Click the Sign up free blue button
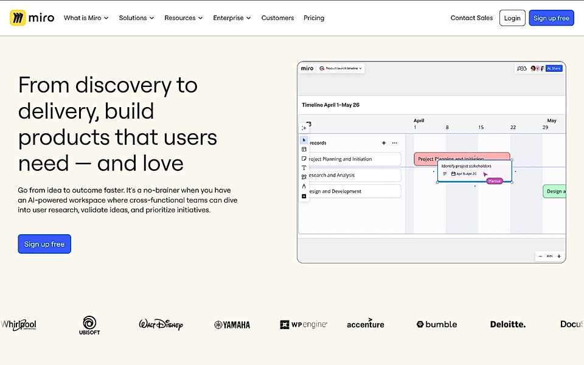The height and width of the screenshot is (365, 584). click(x=551, y=18)
